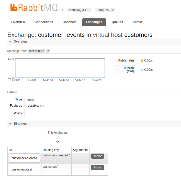
Task: Unbind the customers-created queue
Action: 97,156
